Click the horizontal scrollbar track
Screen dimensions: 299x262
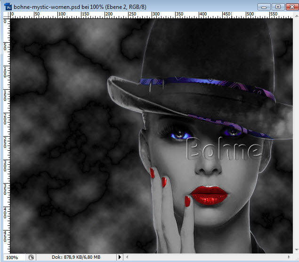point(207,257)
